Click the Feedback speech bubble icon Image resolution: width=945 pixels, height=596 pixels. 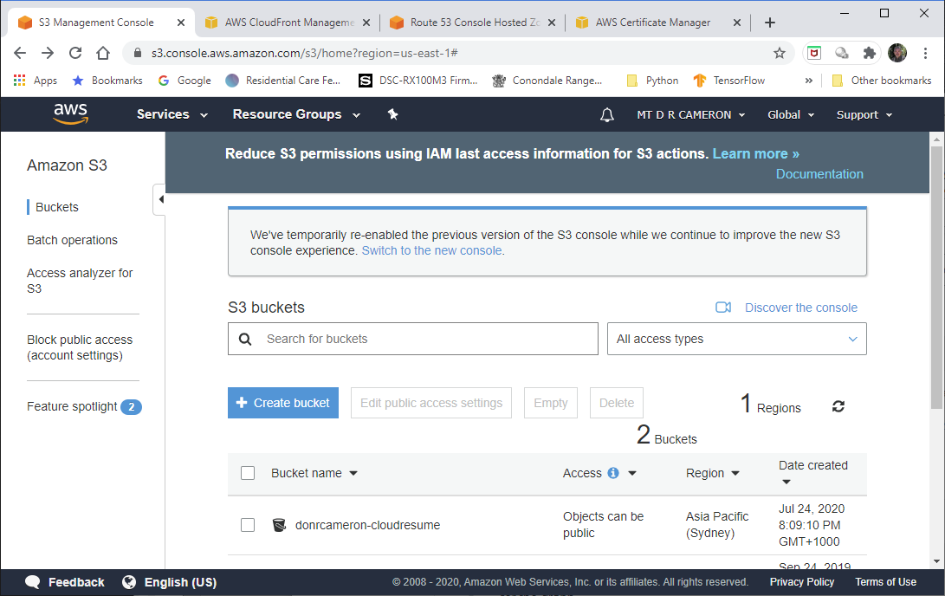point(33,582)
